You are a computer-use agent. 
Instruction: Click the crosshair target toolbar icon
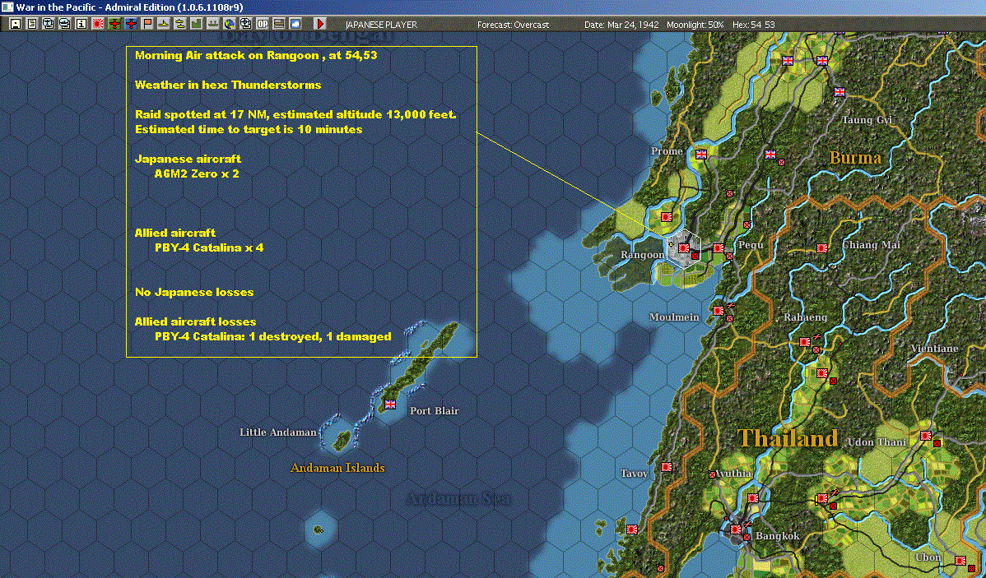tap(246, 24)
